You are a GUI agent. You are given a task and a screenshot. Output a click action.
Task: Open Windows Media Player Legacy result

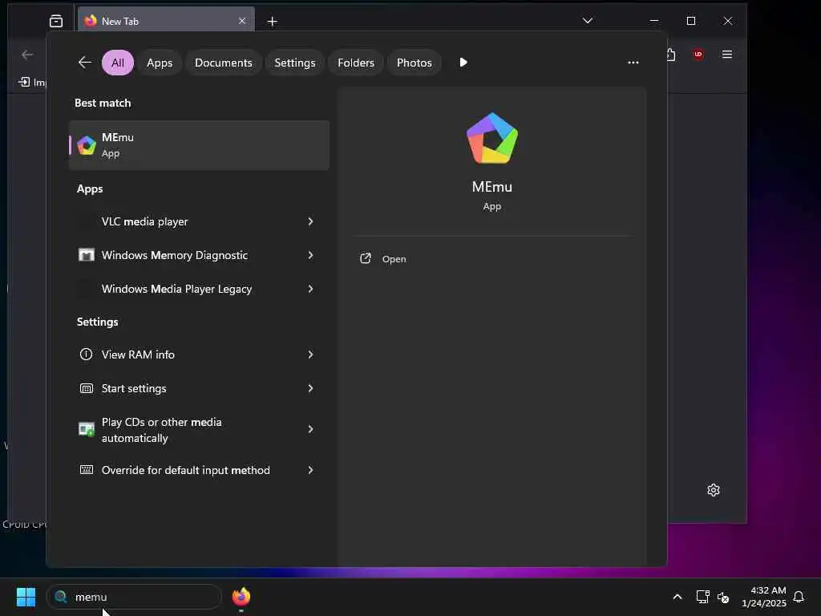pyautogui.click(x=199, y=289)
